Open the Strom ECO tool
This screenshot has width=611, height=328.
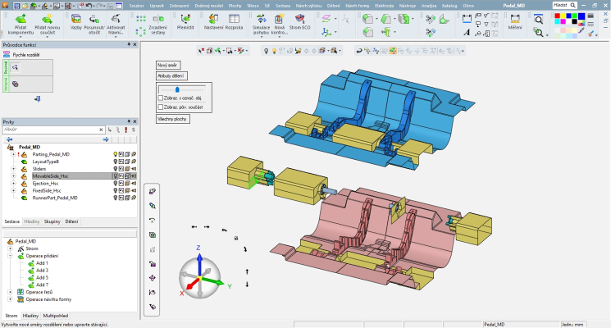[x=301, y=20]
